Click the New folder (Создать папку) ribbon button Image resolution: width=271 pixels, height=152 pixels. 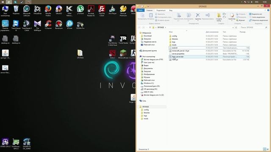[x=219, y=17]
